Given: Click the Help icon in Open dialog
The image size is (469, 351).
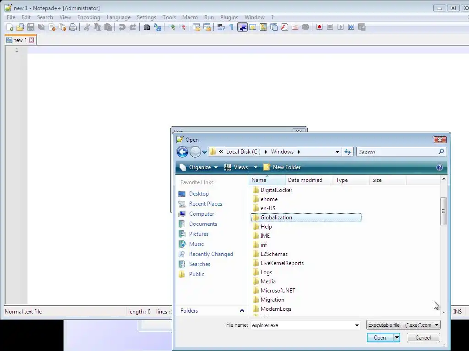Looking at the screenshot, I should pyautogui.click(x=439, y=167).
